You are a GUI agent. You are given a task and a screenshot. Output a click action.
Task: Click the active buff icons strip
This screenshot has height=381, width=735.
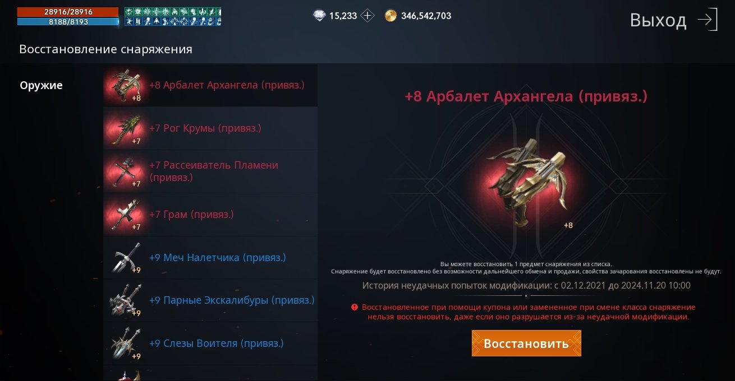click(x=173, y=16)
